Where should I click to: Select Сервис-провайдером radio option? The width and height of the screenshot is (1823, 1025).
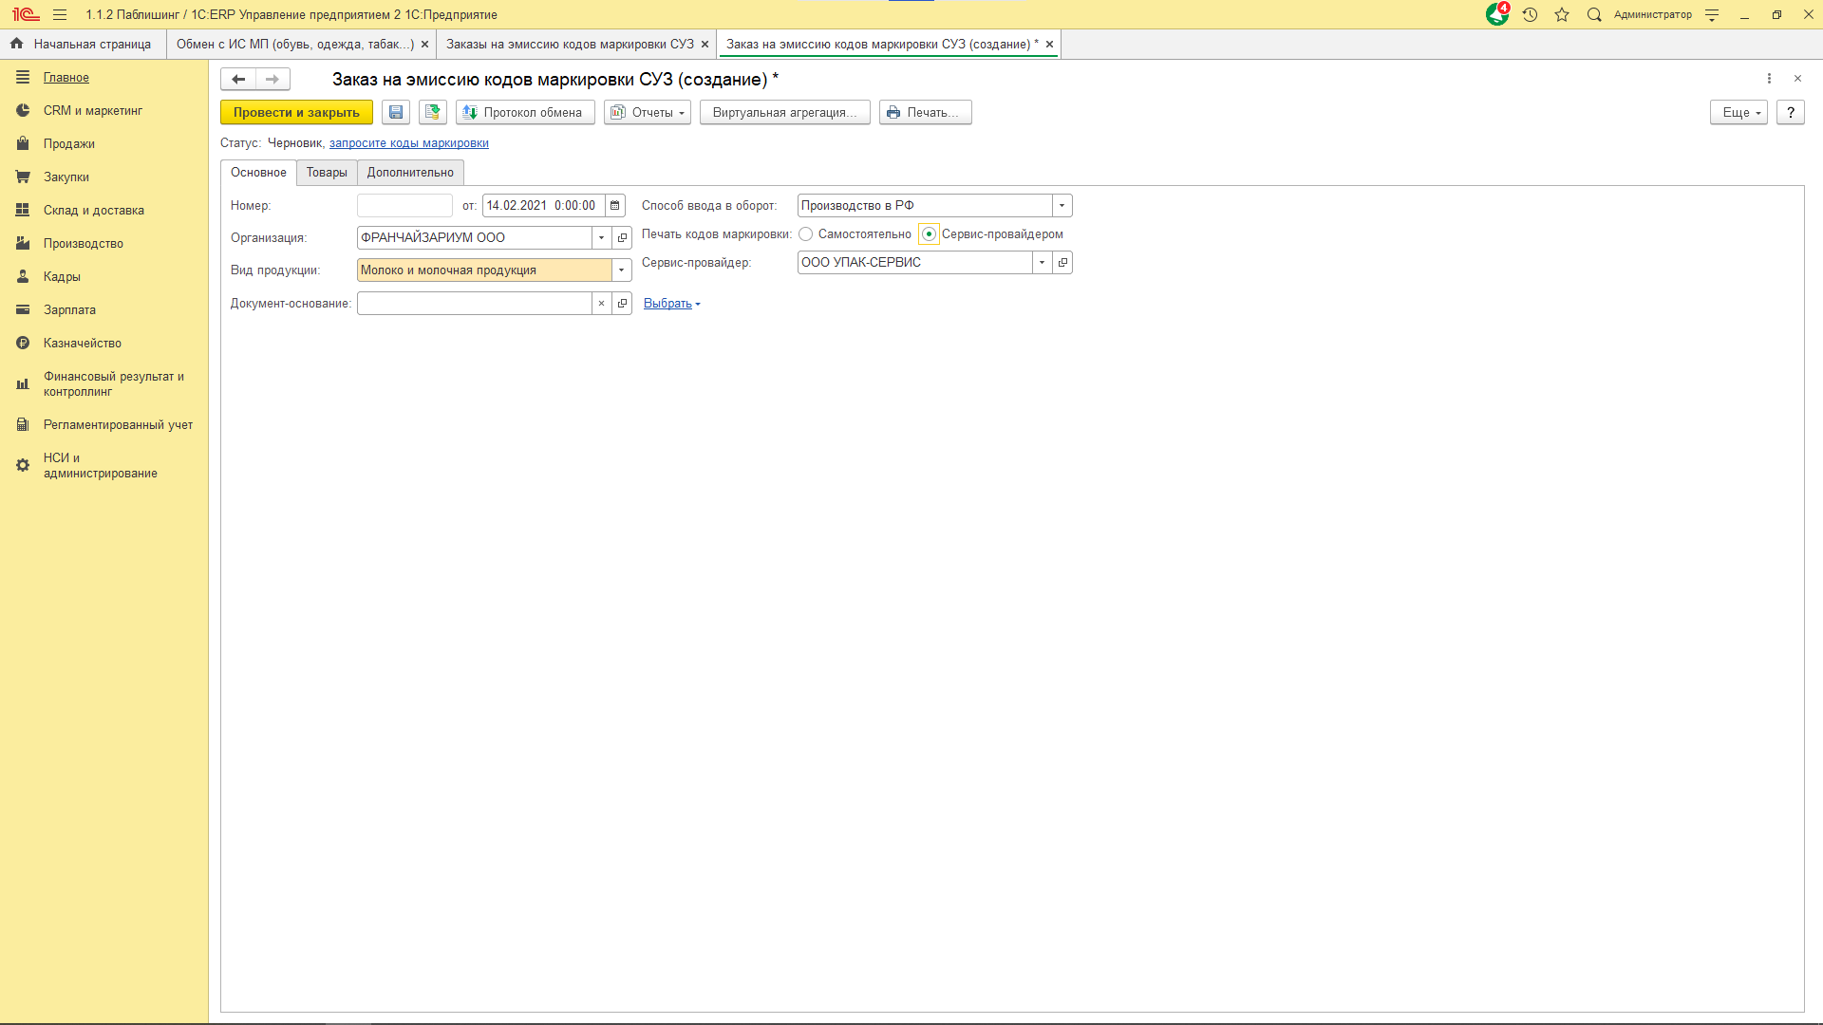coord(929,234)
